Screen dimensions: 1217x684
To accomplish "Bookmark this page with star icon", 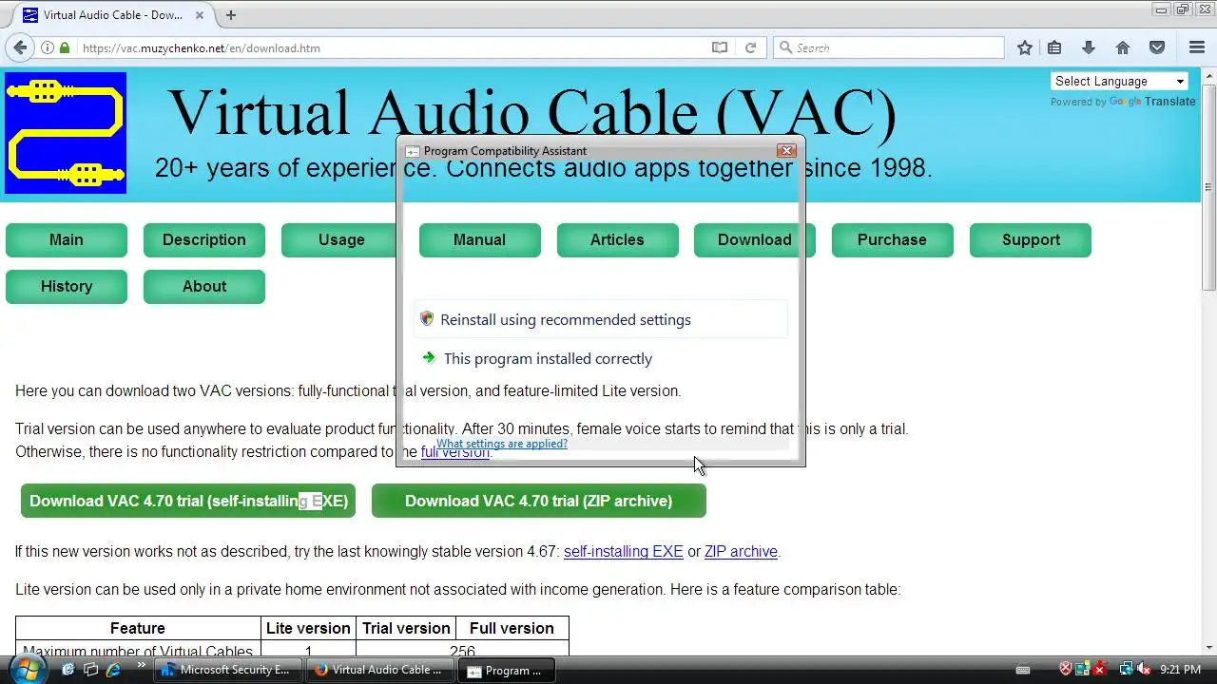I will (x=1024, y=47).
